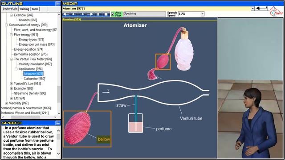This screenshot has width=285, height=160.
Task: Select Solution [968] in the outline
Action: coord(28,20)
